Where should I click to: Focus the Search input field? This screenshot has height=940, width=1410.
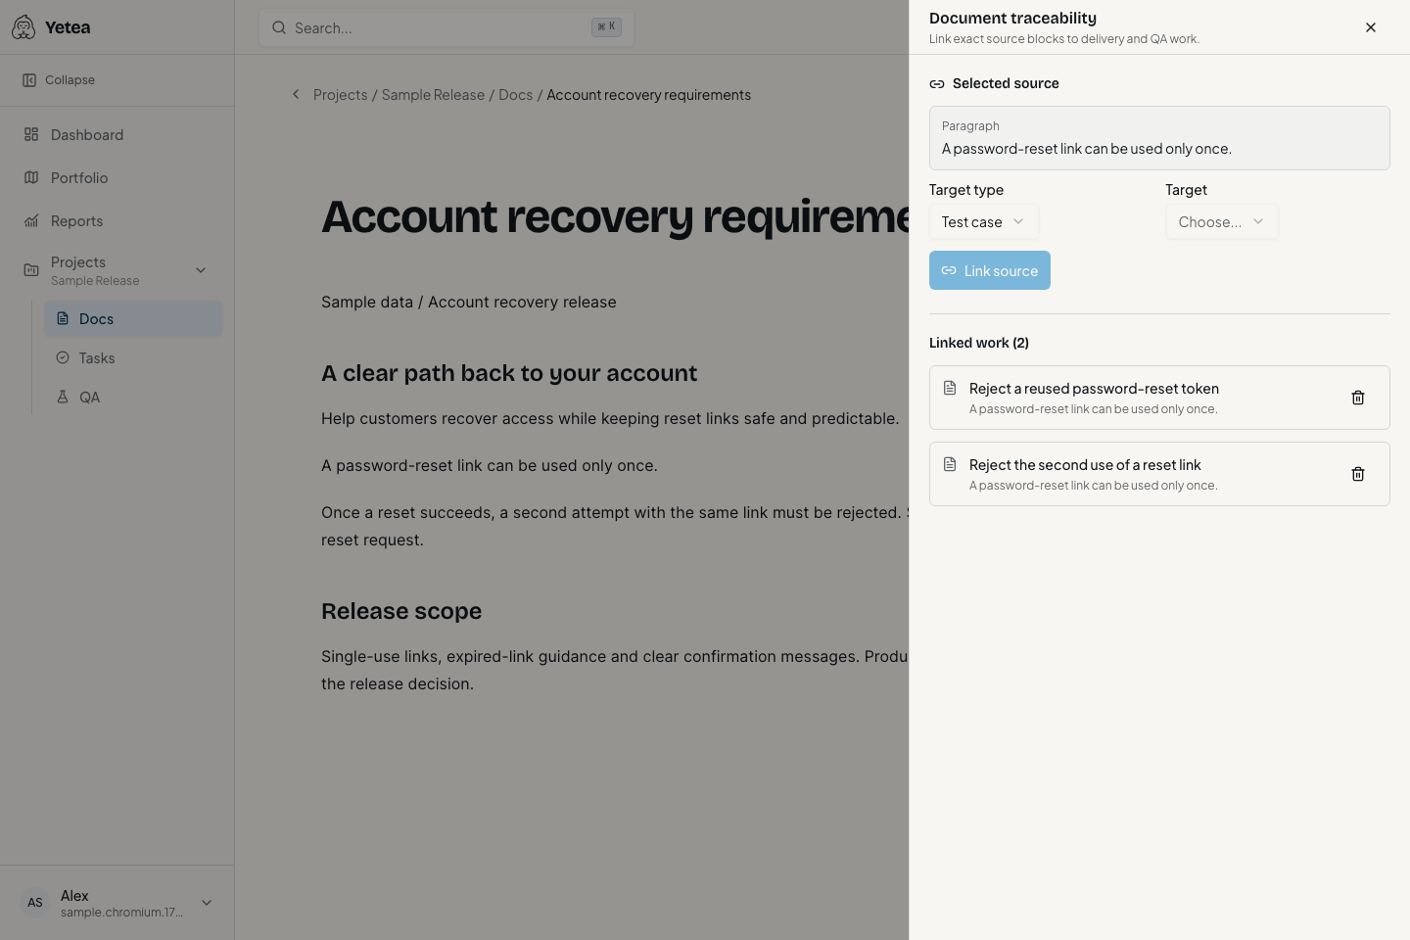coord(446,27)
